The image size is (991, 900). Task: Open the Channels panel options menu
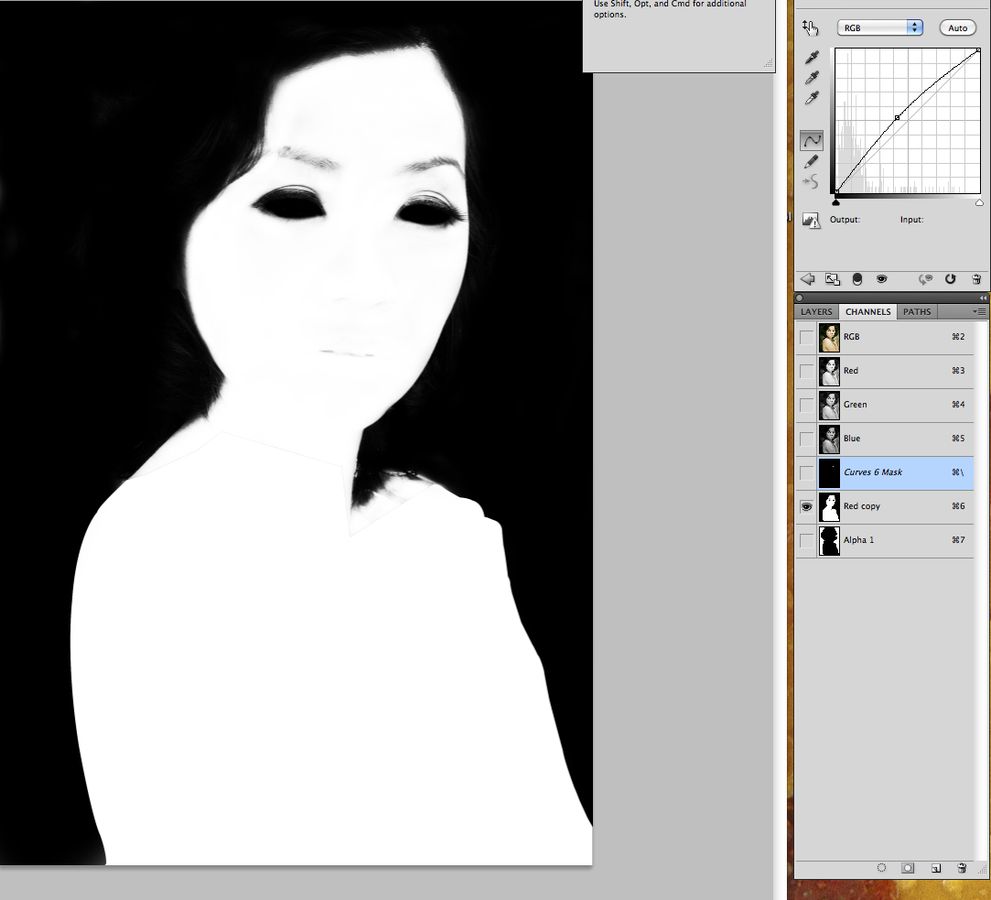980,312
